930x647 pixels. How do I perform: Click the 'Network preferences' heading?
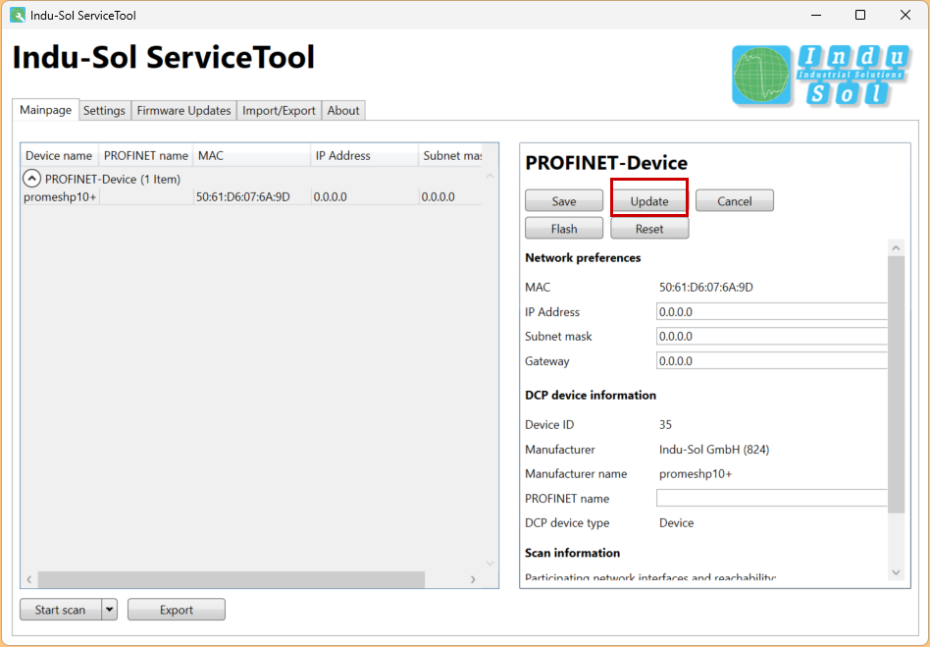[583, 257]
